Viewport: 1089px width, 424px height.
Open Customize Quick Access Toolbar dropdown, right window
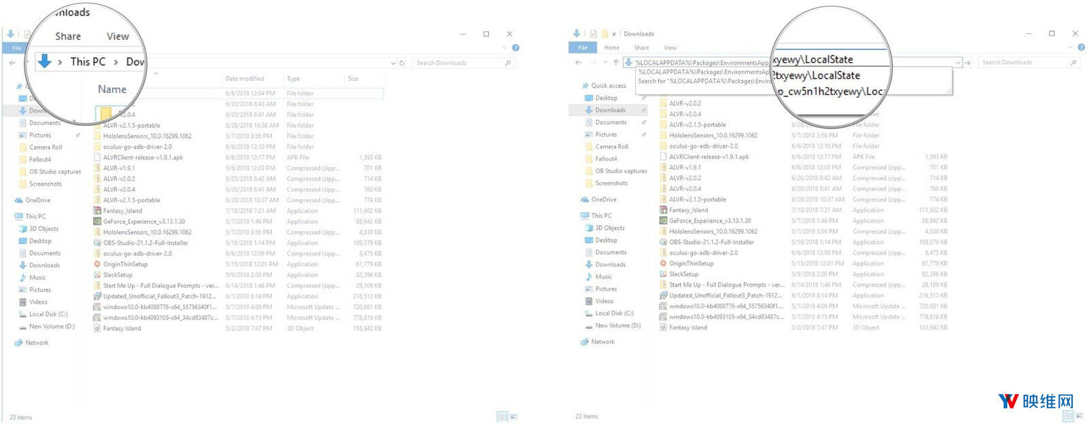pyautogui.click(x=614, y=34)
